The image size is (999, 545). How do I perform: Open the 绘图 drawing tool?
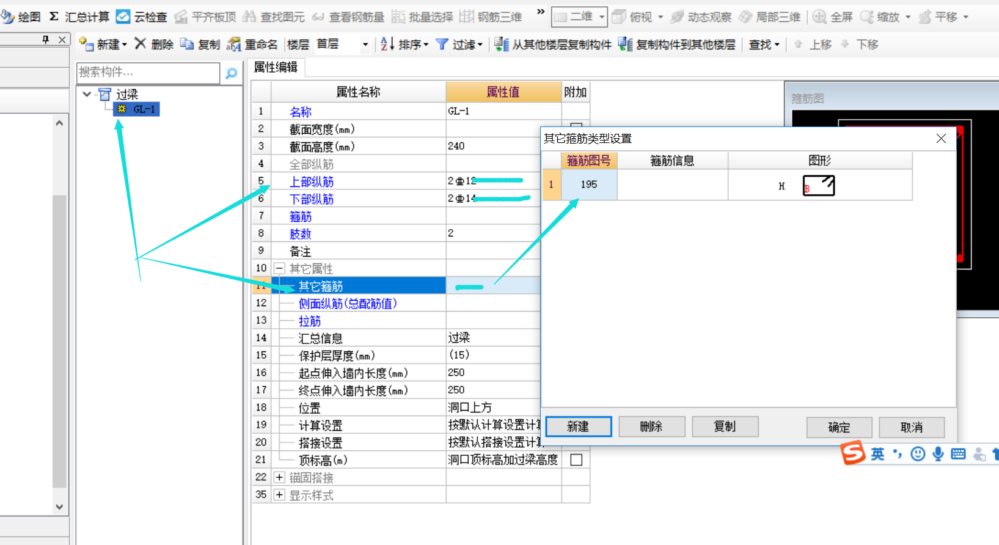(21, 16)
